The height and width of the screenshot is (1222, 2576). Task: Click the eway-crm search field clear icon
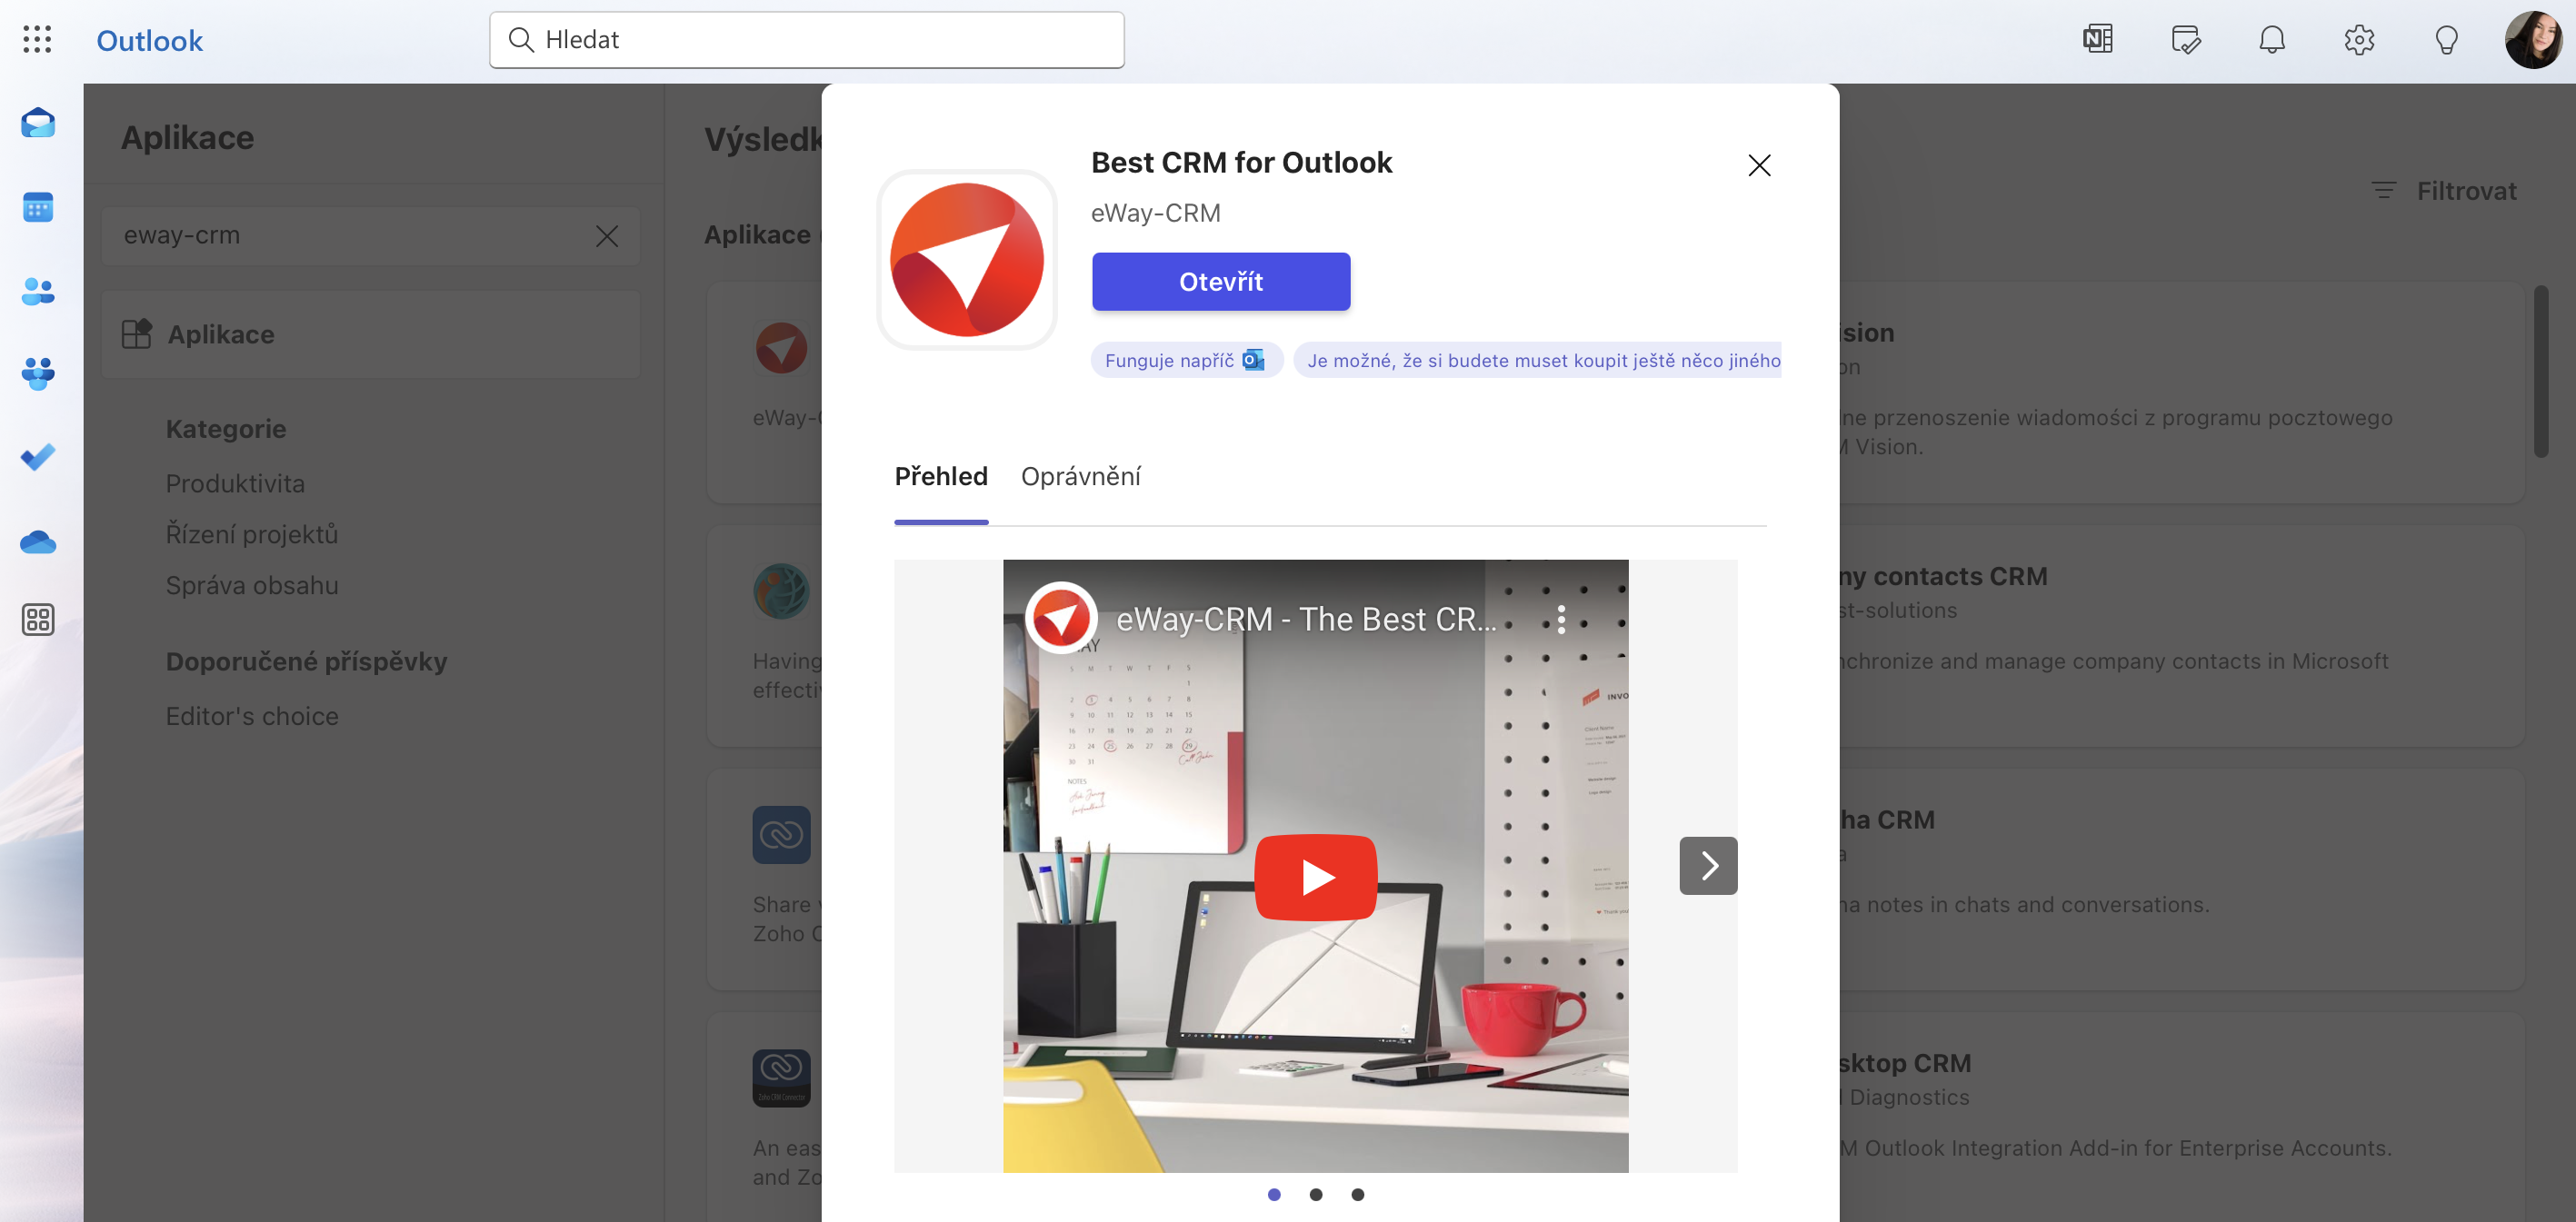click(604, 235)
